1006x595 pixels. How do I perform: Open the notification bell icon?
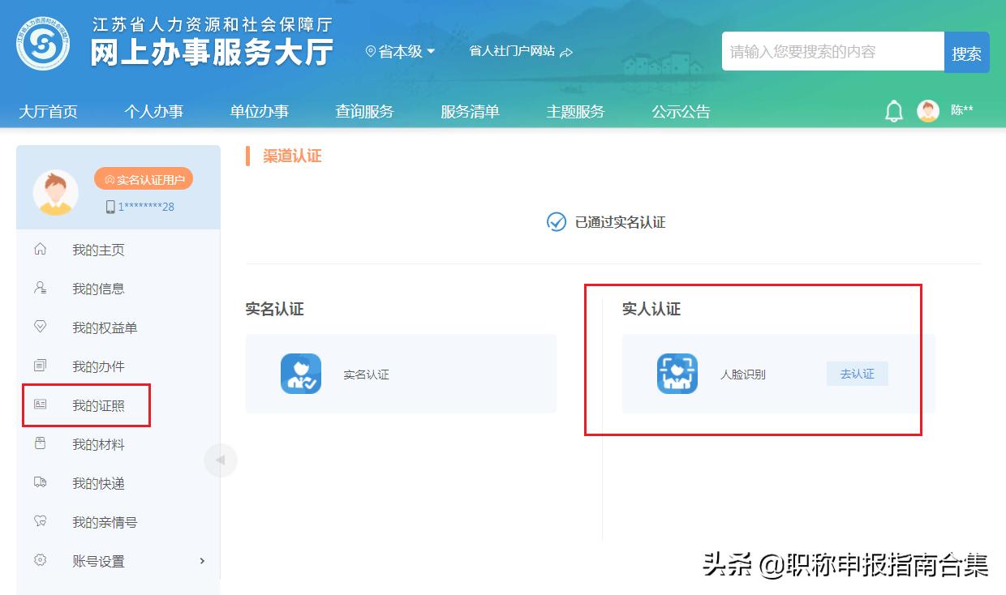[x=893, y=112]
